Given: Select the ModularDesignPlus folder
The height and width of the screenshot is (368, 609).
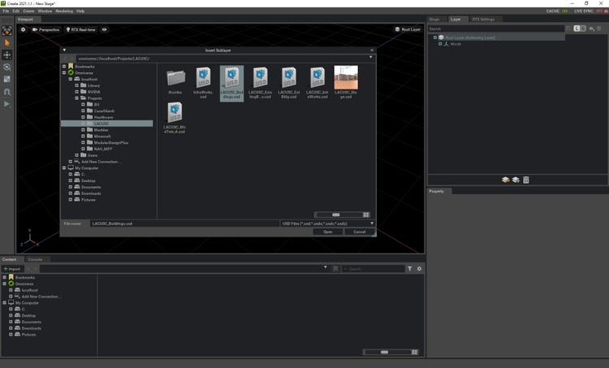Looking at the screenshot, I should point(110,143).
